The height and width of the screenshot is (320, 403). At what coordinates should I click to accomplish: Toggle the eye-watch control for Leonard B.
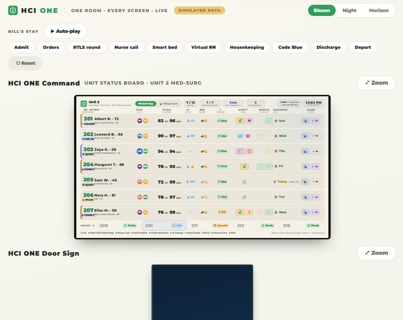(315, 136)
